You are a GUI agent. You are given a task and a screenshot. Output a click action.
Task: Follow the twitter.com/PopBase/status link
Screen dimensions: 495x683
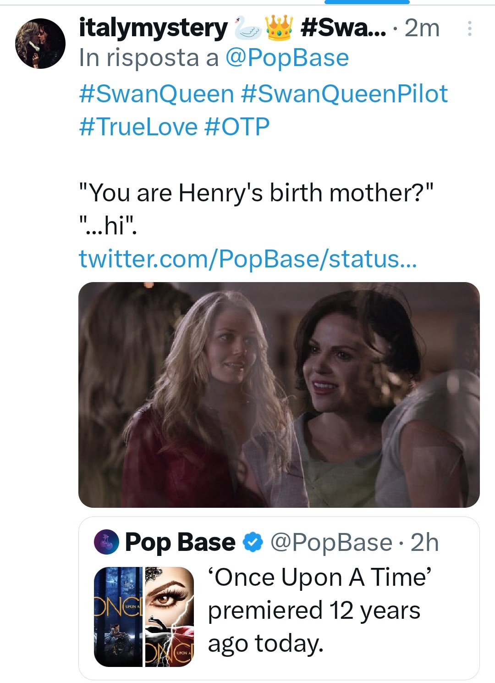pyautogui.click(x=247, y=258)
